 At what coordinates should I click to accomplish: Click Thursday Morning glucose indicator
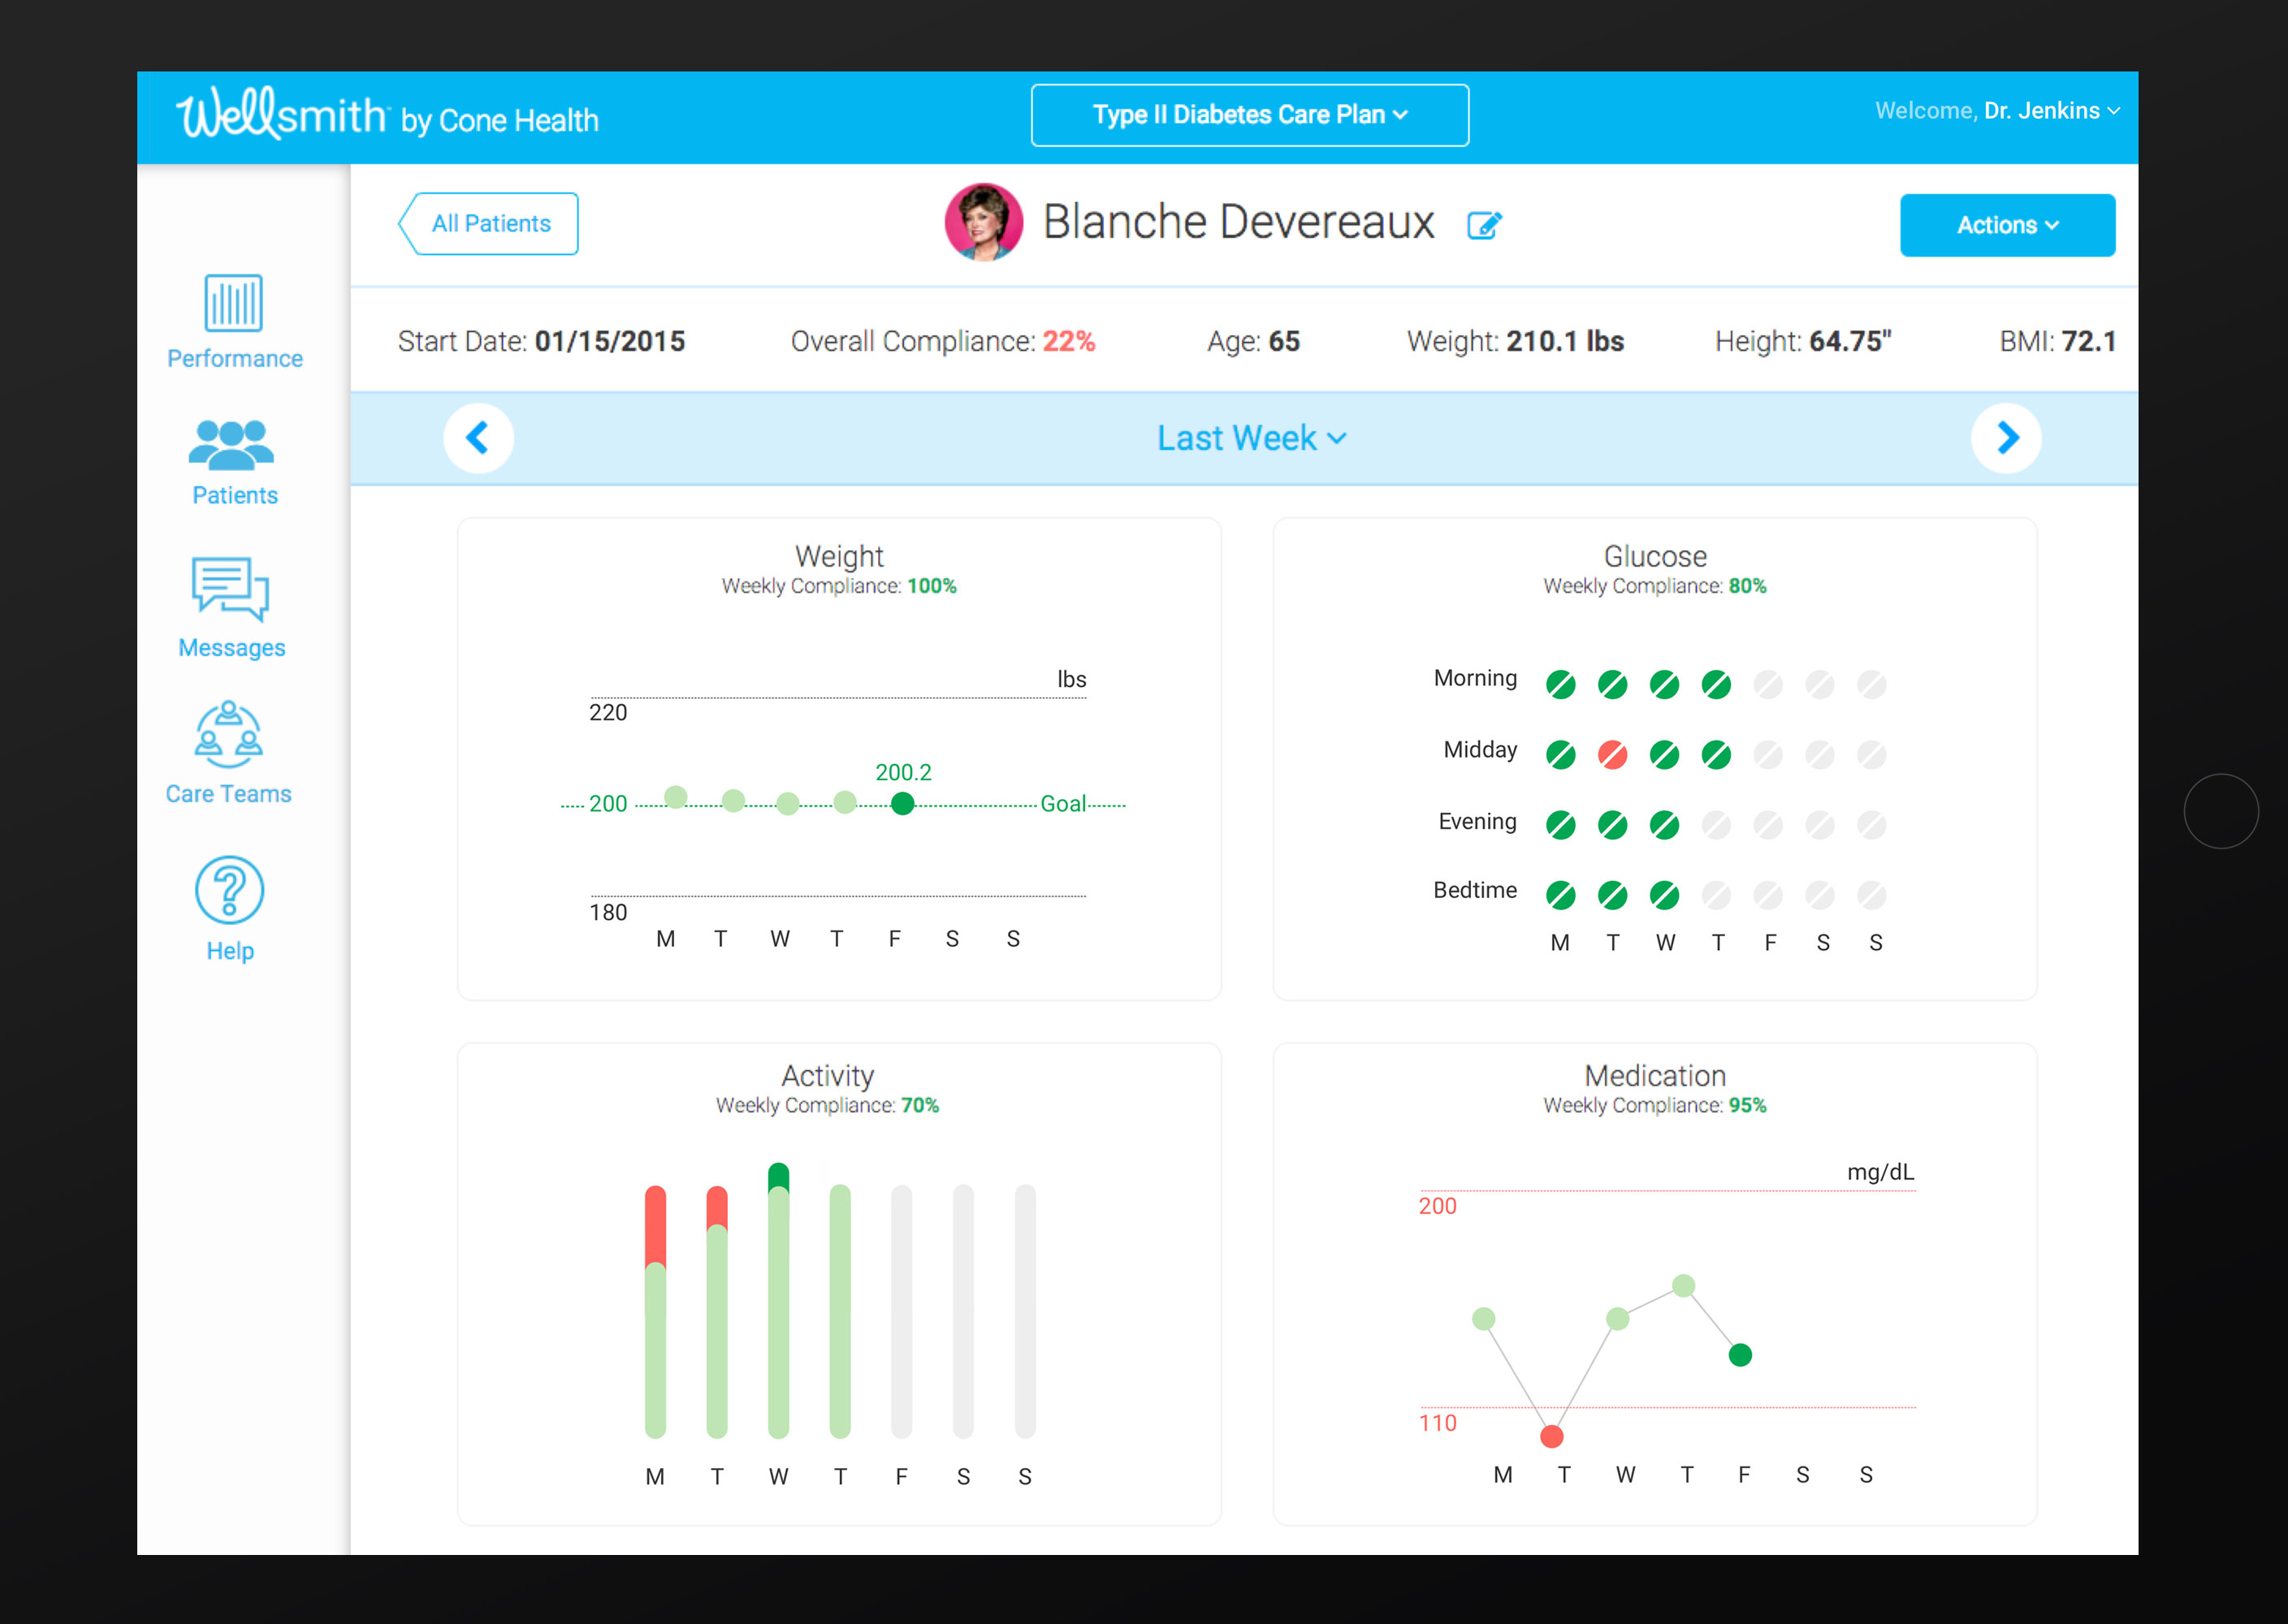[x=1716, y=685]
